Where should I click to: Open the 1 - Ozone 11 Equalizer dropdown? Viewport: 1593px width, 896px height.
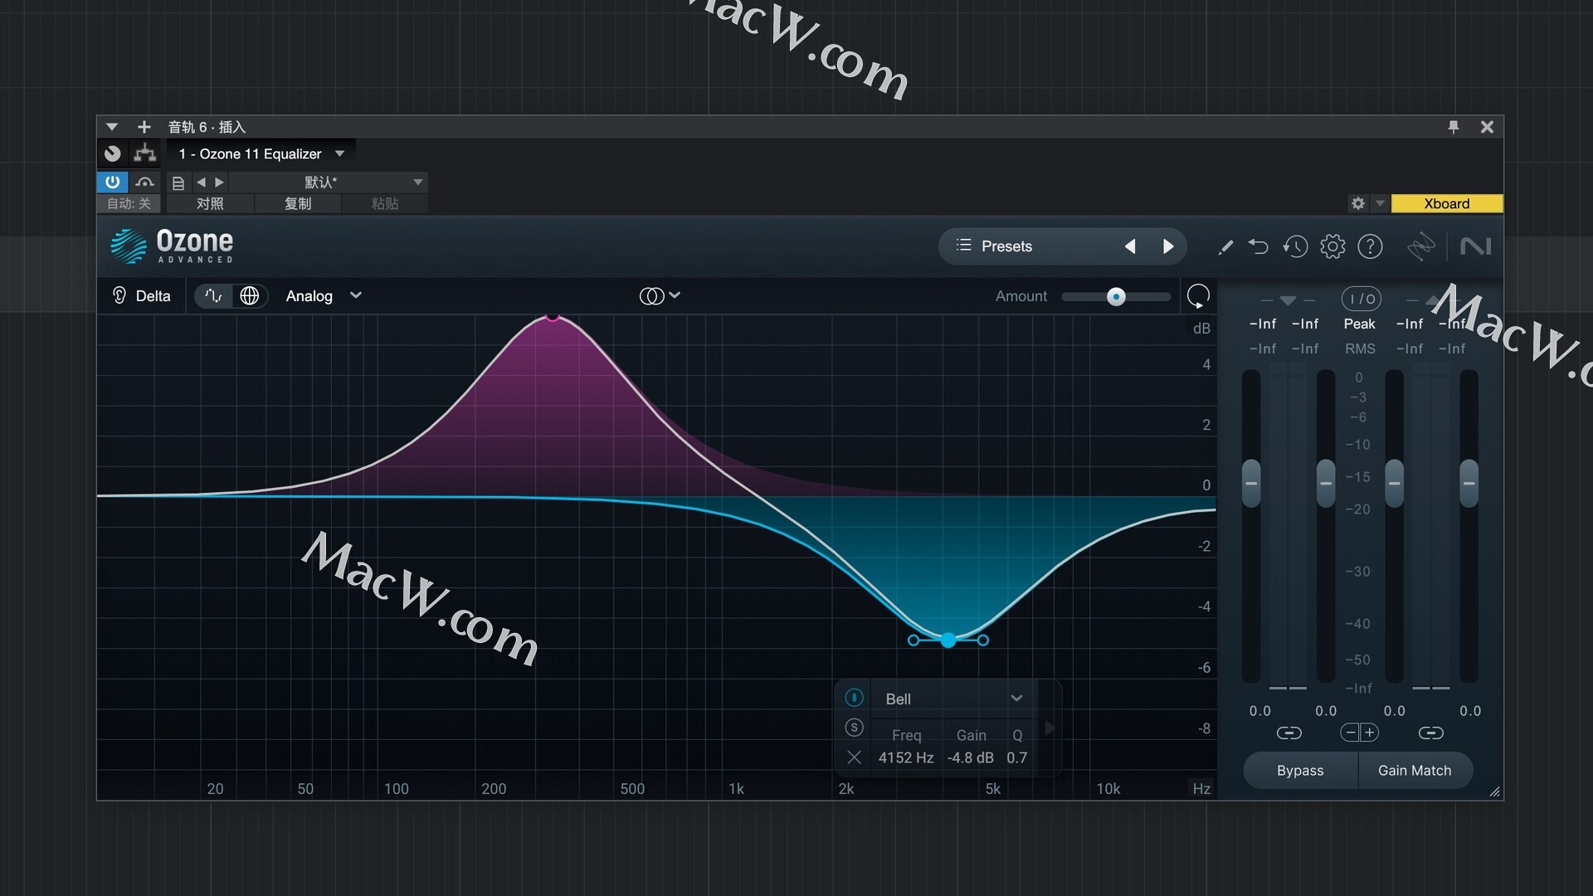(x=261, y=153)
